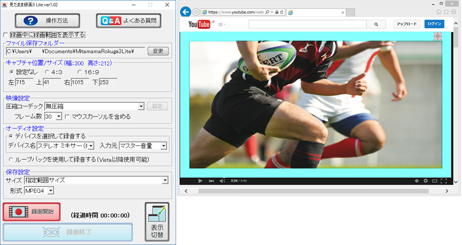Open the よくある質問 Q&A button
462x245 pixels.
129,21
